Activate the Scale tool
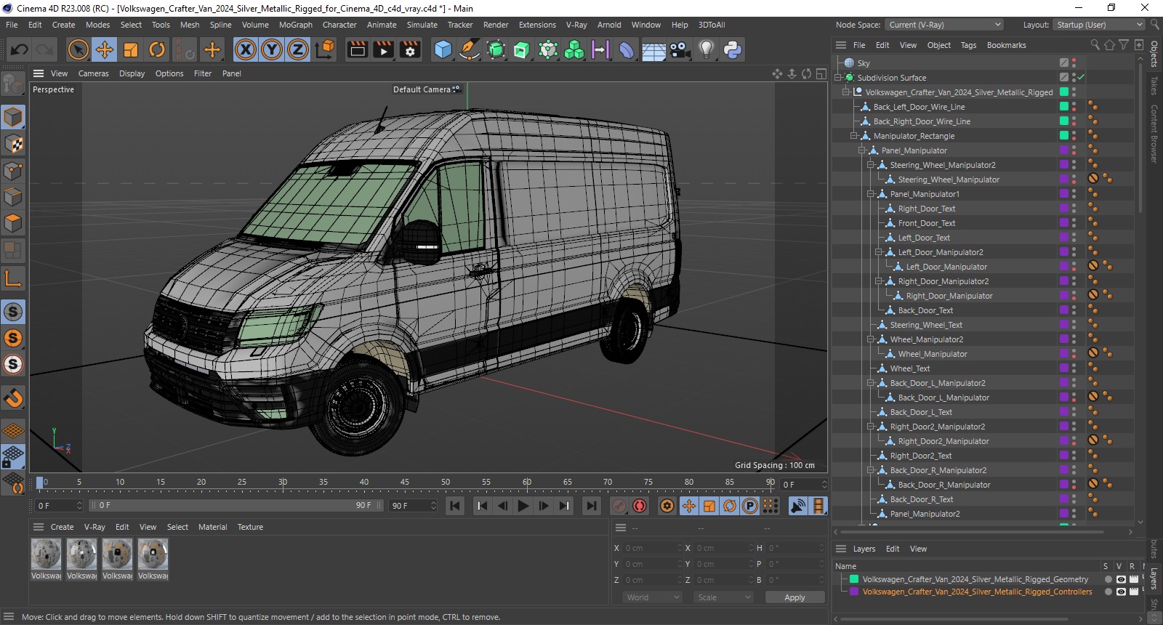The image size is (1163, 625). [131, 49]
